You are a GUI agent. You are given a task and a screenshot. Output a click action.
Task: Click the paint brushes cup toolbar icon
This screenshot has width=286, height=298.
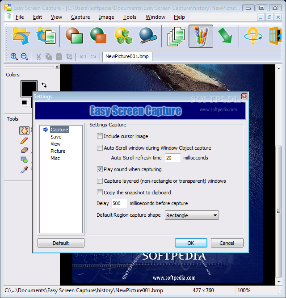coord(201,36)
